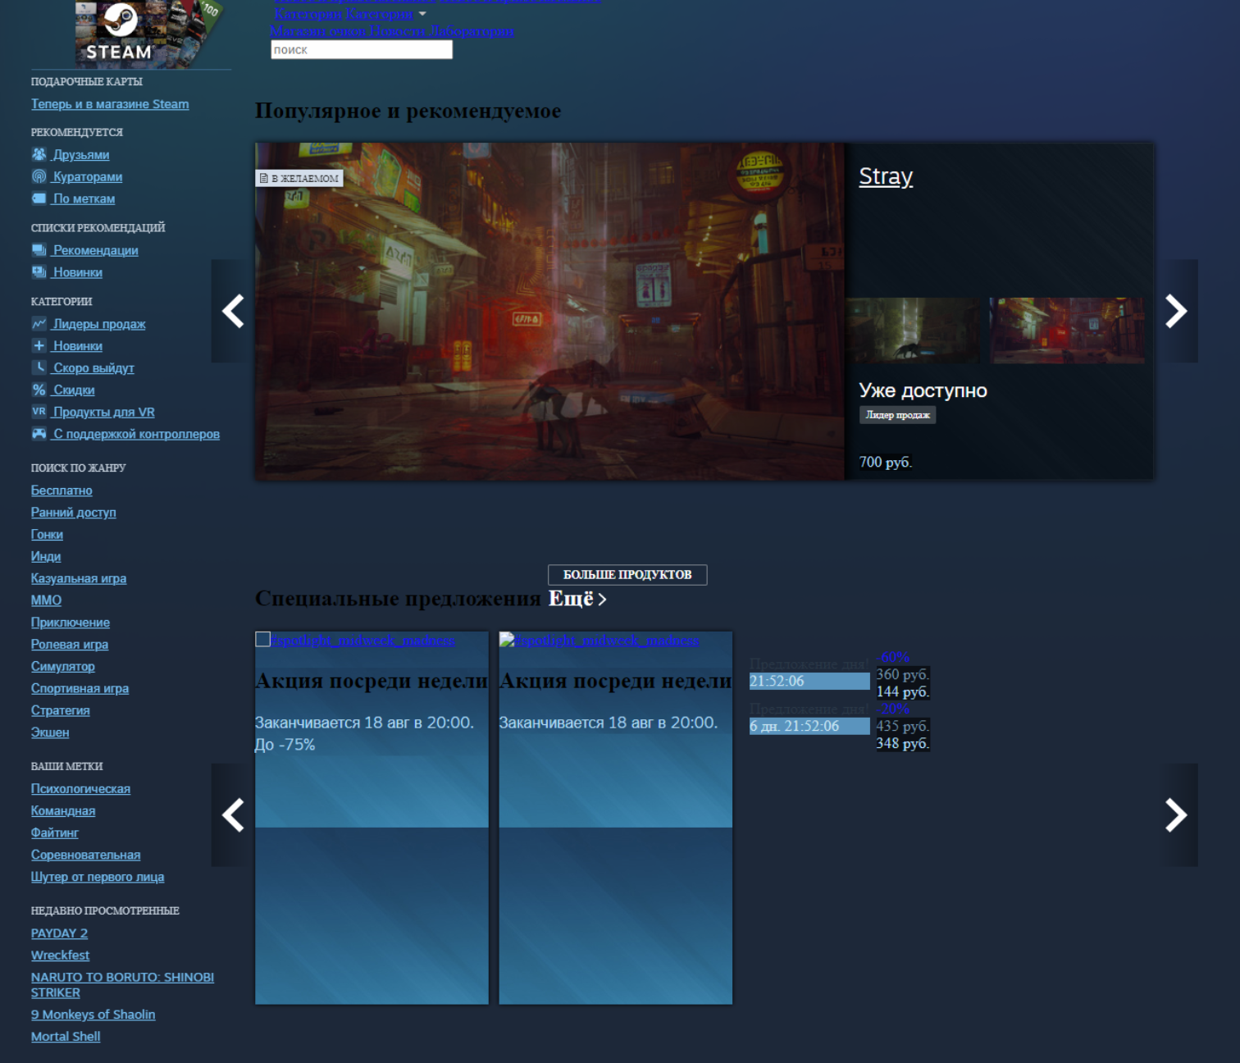The image size is (1240, 1063).
Task: Browse the Гонки genre
Action: (x=47, y=535)
